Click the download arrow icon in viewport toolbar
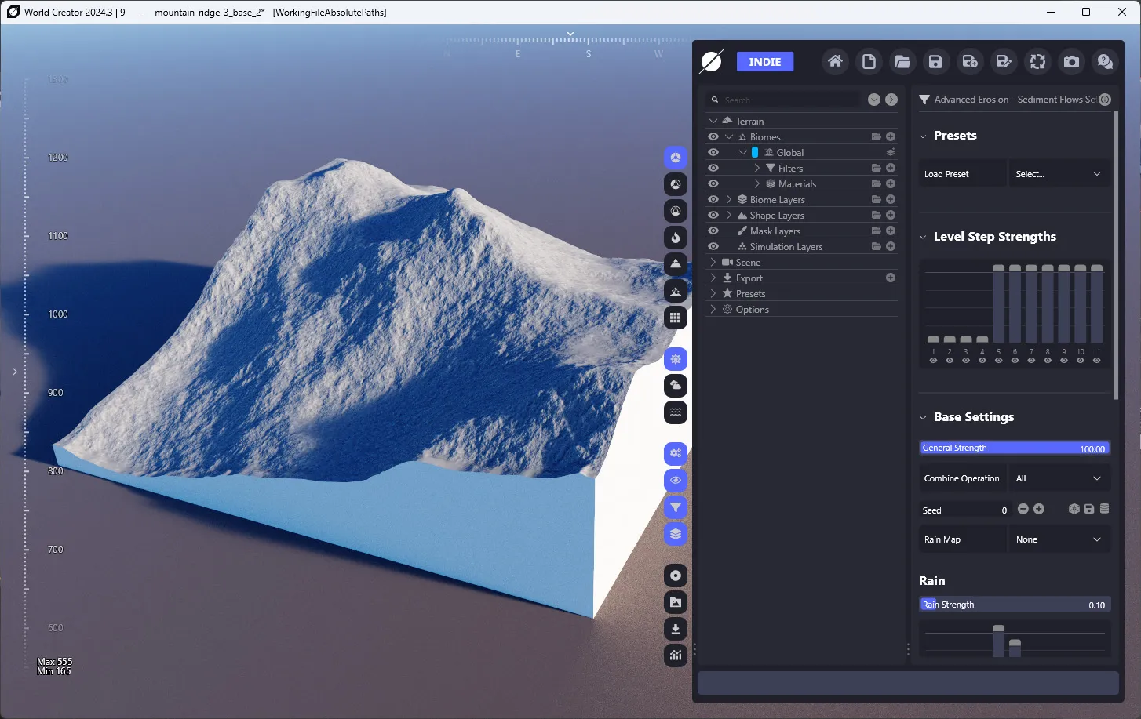 tap(676, 629)
